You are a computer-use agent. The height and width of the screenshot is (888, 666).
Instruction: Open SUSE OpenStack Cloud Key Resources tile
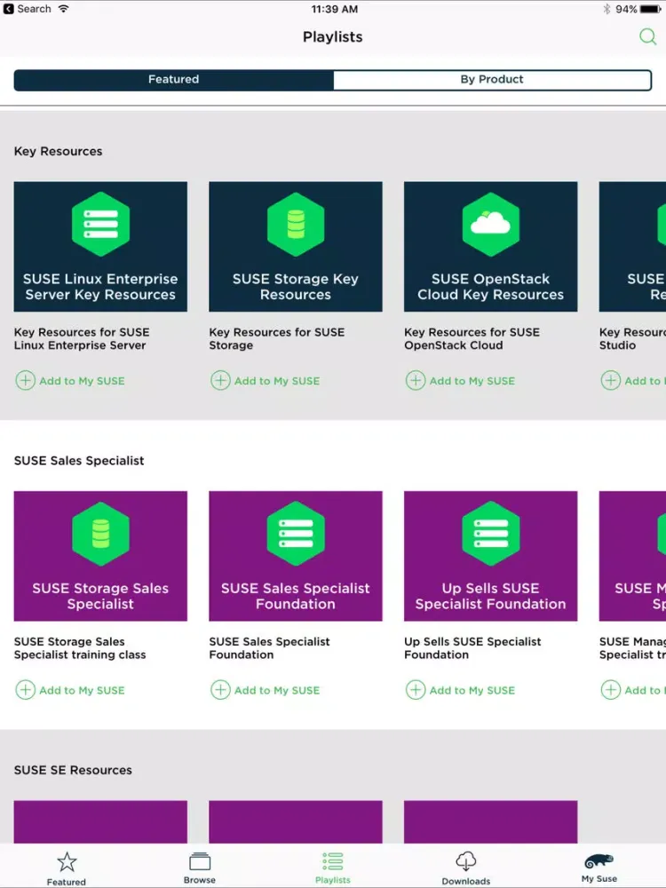click(x=490, y=246)
